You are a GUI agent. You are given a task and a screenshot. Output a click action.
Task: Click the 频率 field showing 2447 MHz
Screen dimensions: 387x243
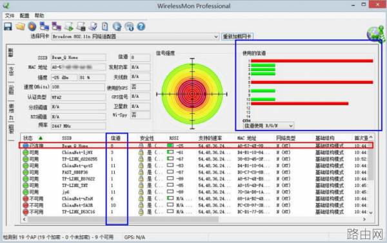[78, 126]
